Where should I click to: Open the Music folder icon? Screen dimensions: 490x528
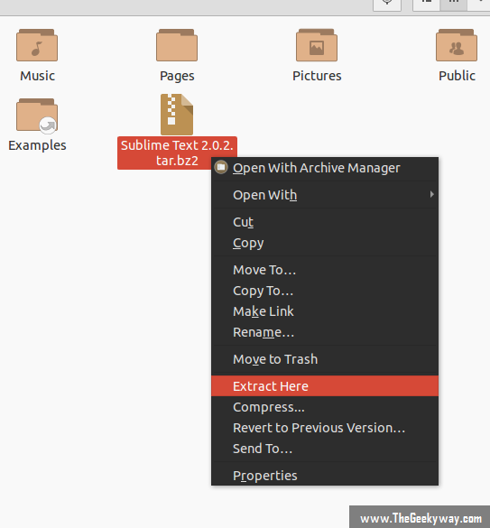click(37, 45)
